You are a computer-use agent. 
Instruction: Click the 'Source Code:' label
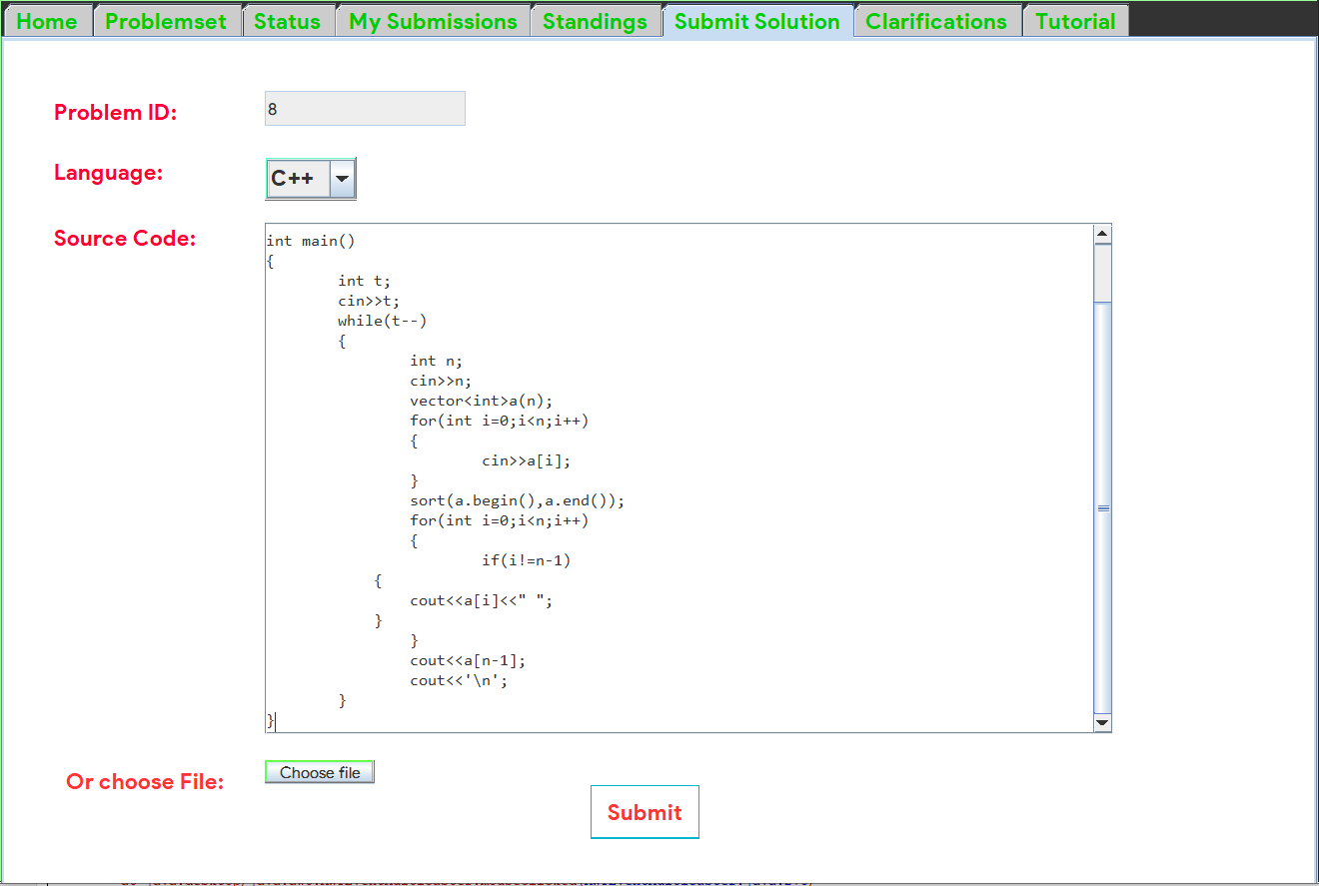[125, 238]
